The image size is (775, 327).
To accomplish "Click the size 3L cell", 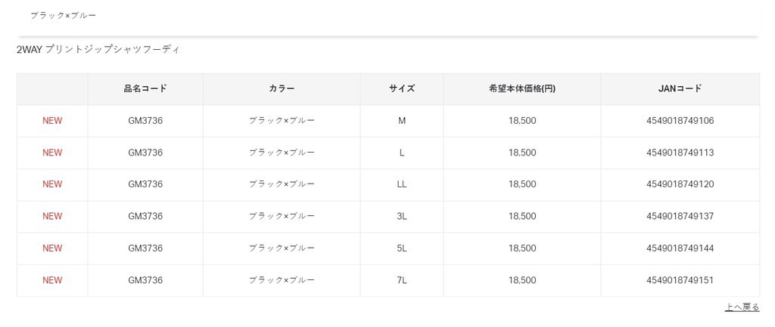I will pyautogui.click(x=402, y=216).
